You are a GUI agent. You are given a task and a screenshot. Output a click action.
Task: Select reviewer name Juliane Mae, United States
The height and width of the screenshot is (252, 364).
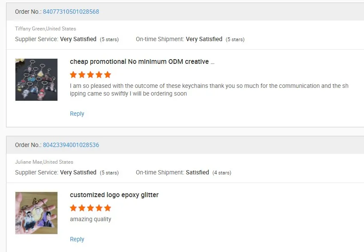pos(44,162)
